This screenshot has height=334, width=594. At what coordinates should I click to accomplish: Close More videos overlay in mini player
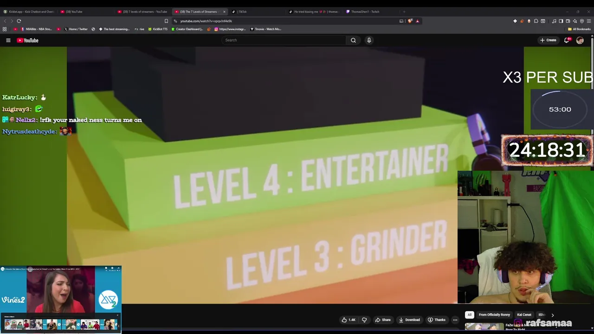pos(117,315)
